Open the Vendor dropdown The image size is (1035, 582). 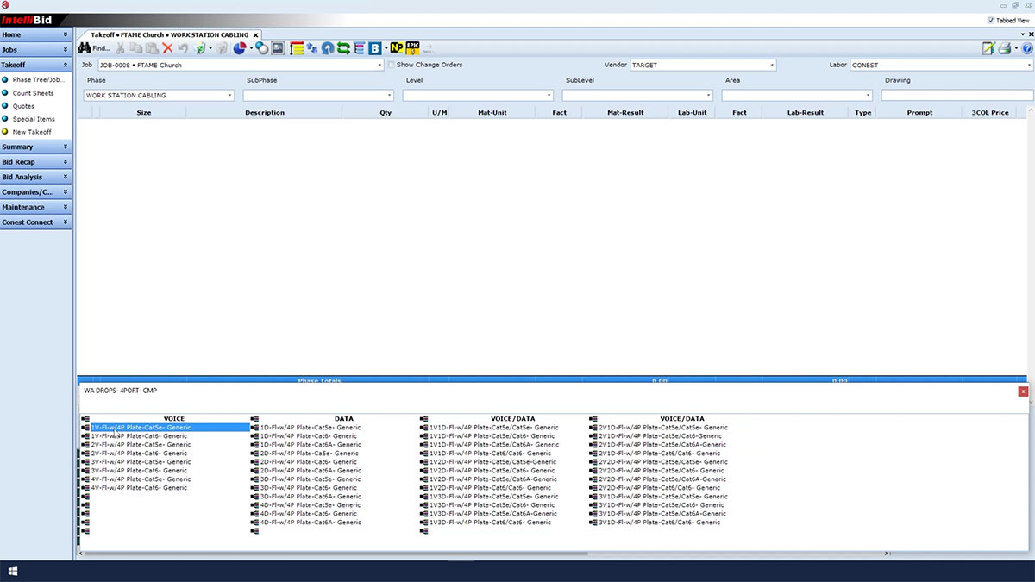coord(771,66)
